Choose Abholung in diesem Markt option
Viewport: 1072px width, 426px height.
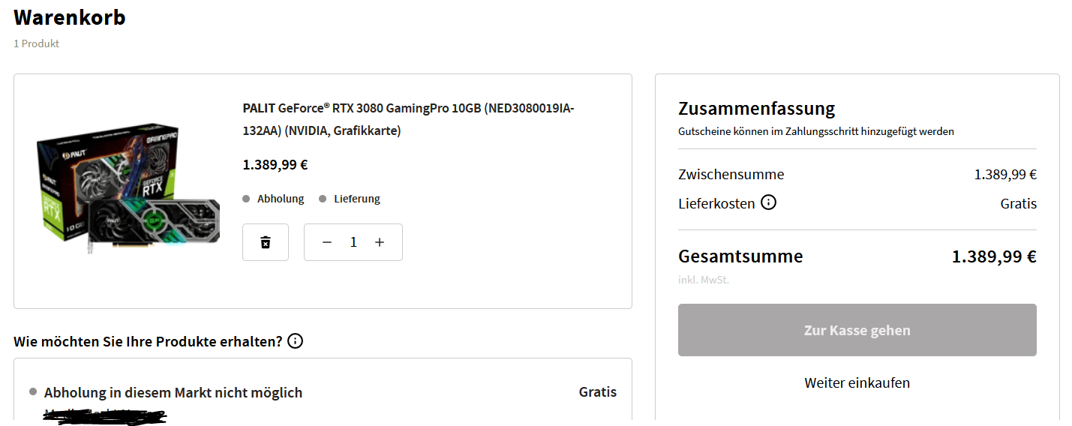point(173,392)
